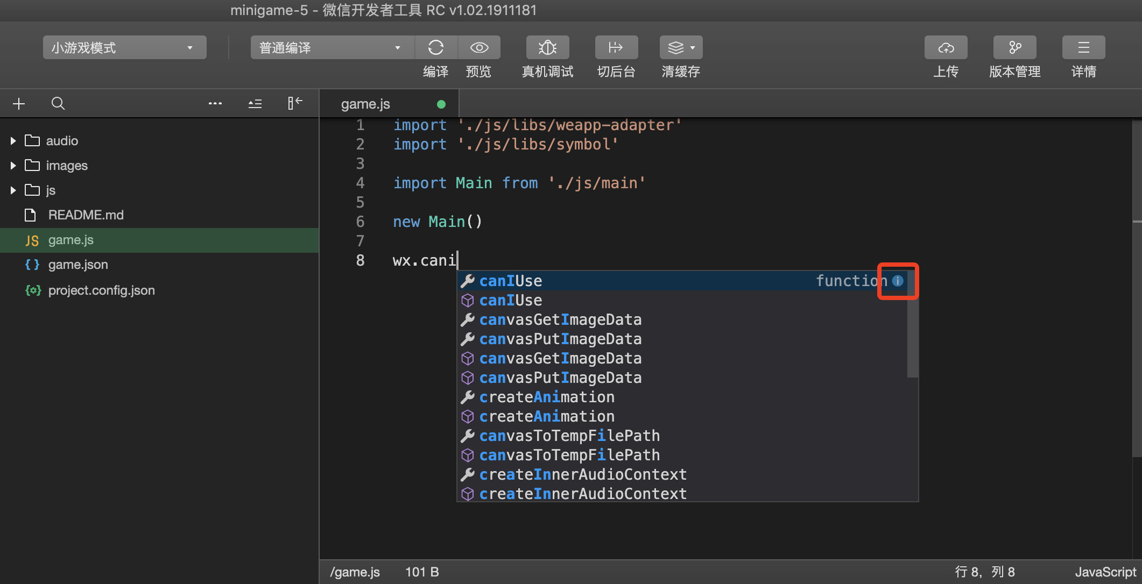1142x584 pixels.
Task: Open the details hamburger icon
Action: [1083, 47]
